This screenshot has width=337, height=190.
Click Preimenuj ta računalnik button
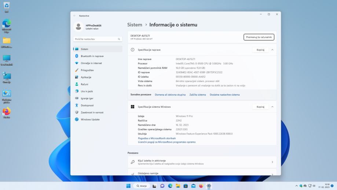pos(259,37)
